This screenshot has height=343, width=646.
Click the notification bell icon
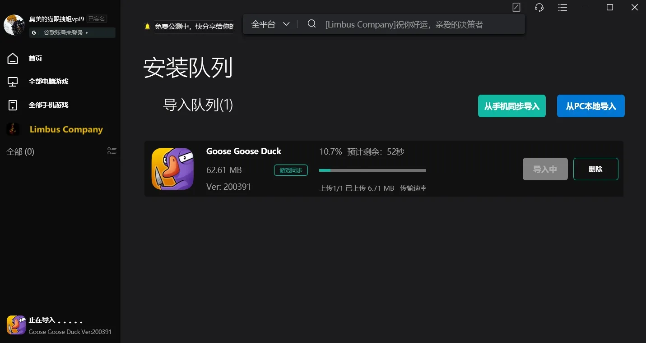coord(147,27)
